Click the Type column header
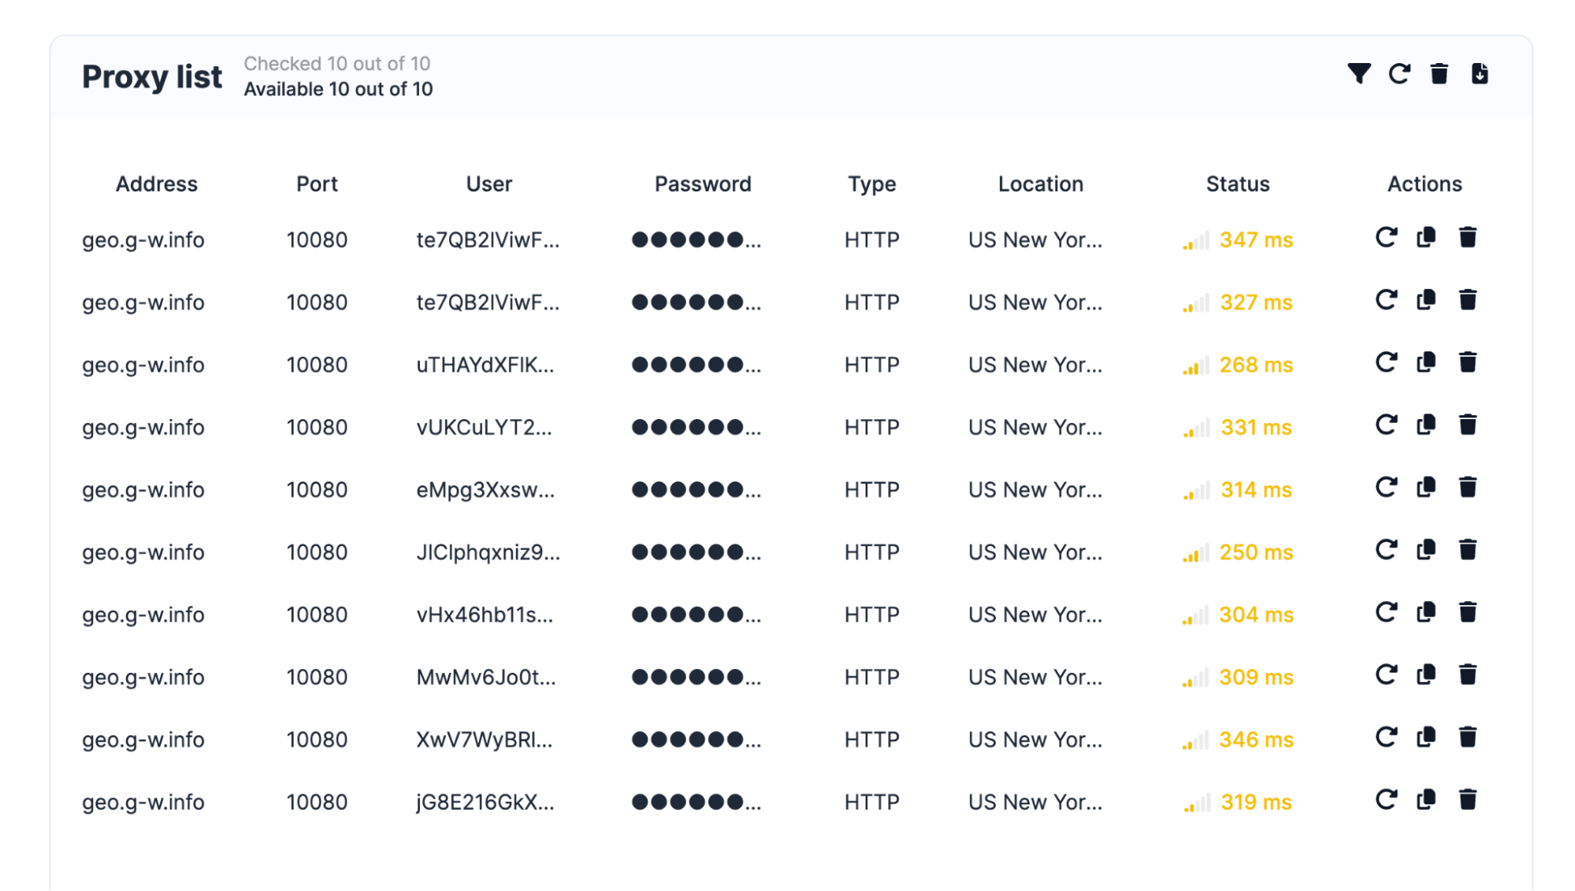The height and width of the screenshot is (891, 1575). pyautogui.click(x=872, y=184)
